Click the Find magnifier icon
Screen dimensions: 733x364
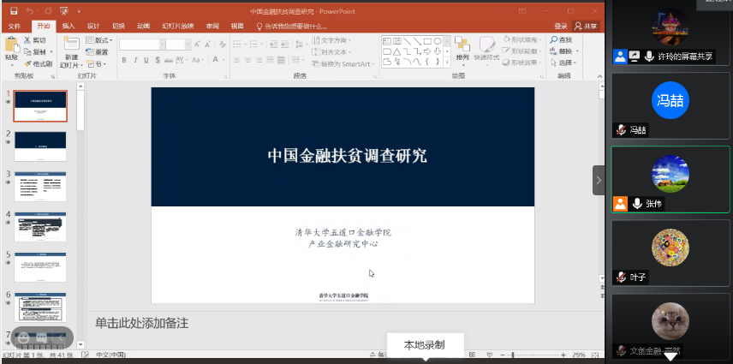tap(555, 40)
